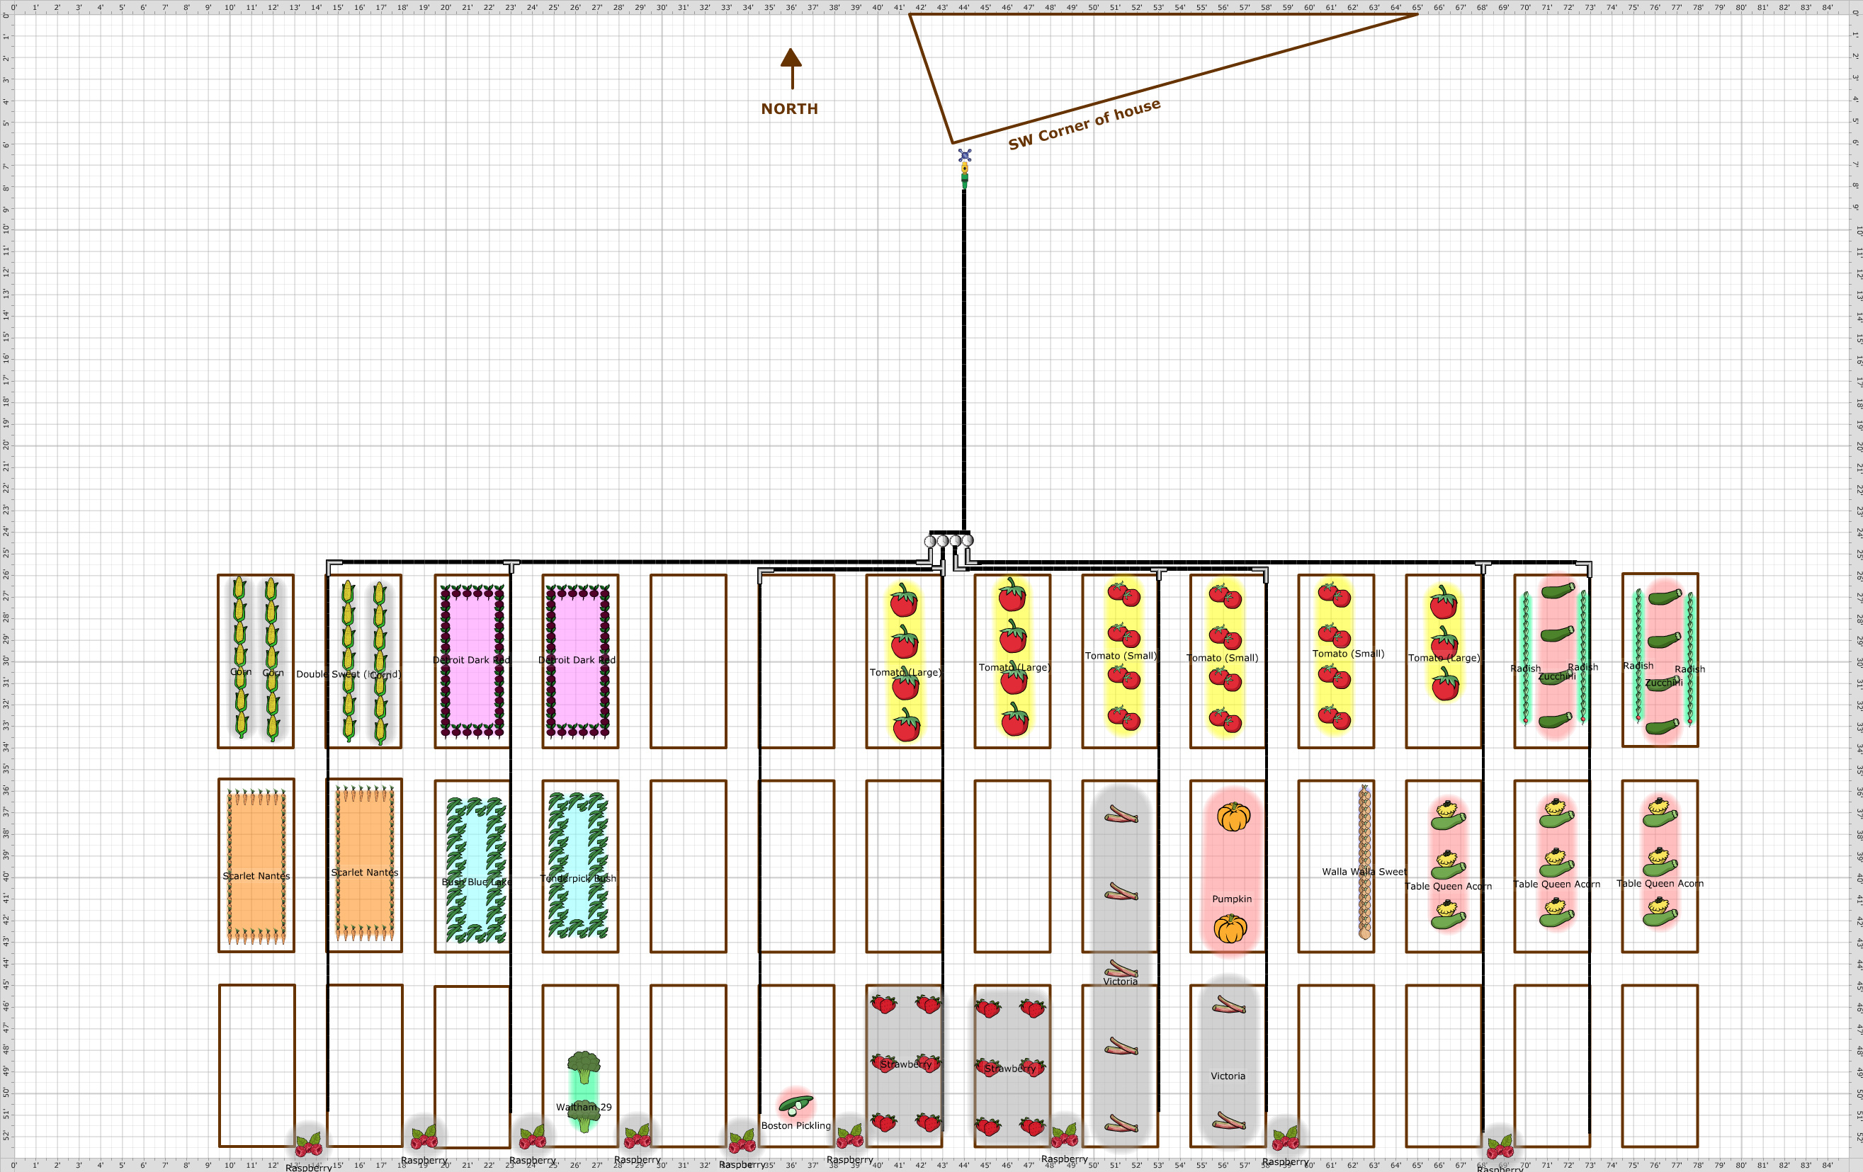Select the brown house corner outline
1863x1172 pixels.
coord(1164,78)
